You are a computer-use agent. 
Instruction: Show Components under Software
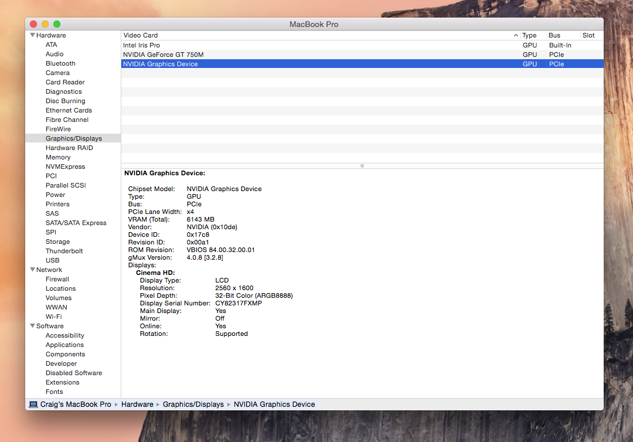[66, 354]
